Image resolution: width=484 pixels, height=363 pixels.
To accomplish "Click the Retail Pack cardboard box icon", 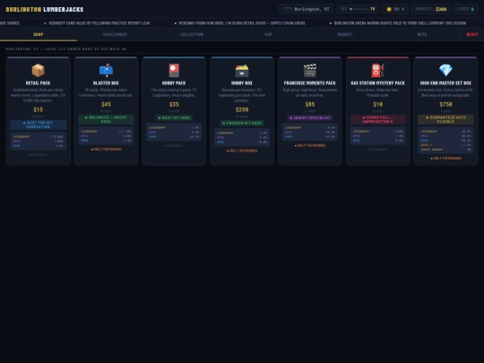I will (39, 71).
